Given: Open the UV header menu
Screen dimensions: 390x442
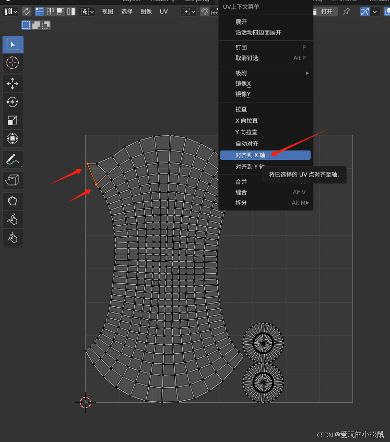Looking at the screenshot, I should point(163,11).
